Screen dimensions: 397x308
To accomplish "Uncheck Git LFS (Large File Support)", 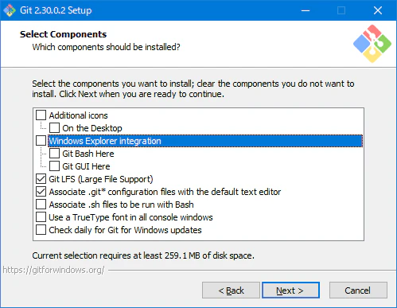I will point(41,179).
